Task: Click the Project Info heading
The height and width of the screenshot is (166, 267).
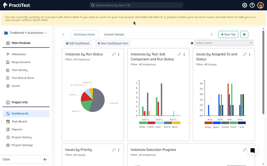Action: (x=19, y=103)
